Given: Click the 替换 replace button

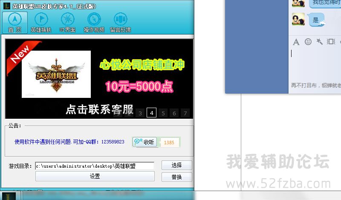Looking at the screenshot, I should tap(177, 177).
